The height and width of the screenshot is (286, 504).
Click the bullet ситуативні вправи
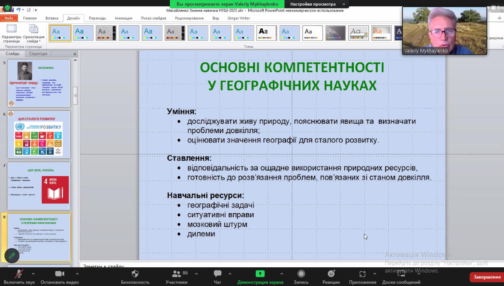(x=221, y=215)
